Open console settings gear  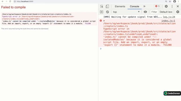[178, 12]
